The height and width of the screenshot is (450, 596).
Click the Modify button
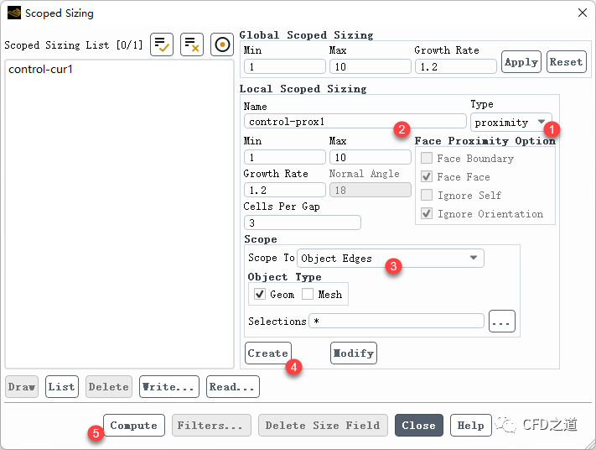[354, 353]
